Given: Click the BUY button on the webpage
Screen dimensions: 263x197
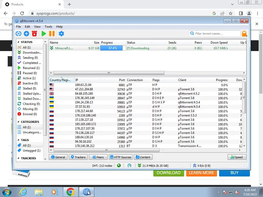Looking at the screenshot, I should click(234, 173).
